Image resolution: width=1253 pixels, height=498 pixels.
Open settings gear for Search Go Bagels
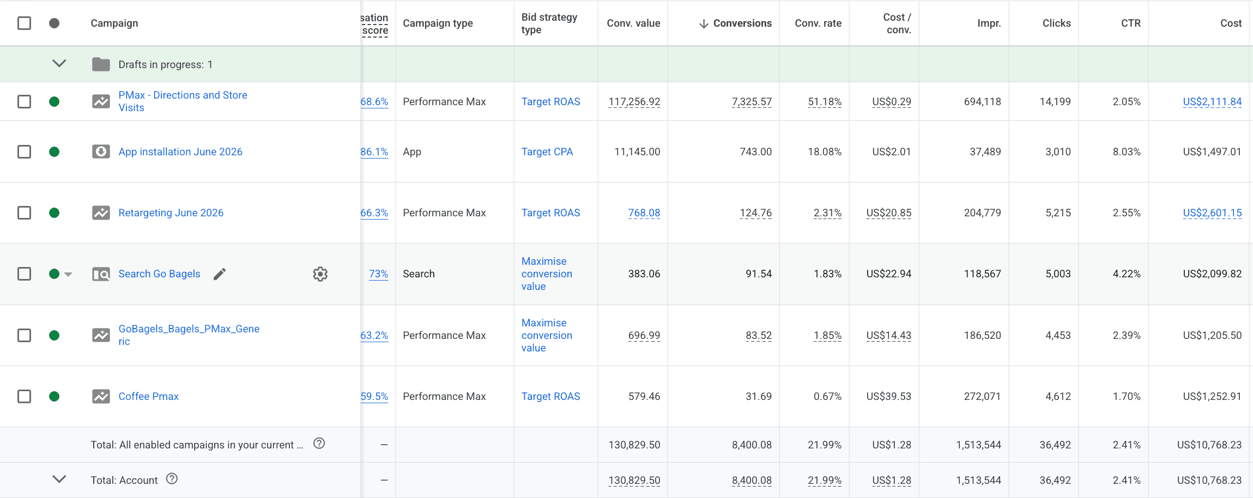(320, 274)
